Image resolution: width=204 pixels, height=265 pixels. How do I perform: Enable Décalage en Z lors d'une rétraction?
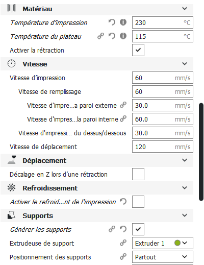[x=138, y=174]
